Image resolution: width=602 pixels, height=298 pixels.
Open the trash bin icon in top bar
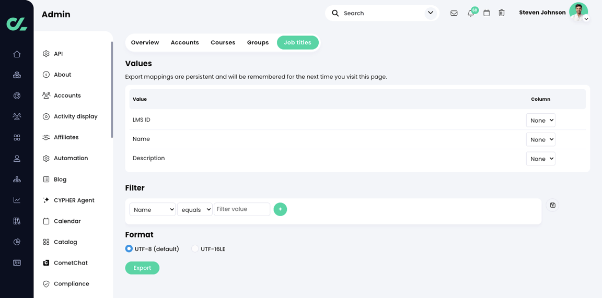pos(502,13)
